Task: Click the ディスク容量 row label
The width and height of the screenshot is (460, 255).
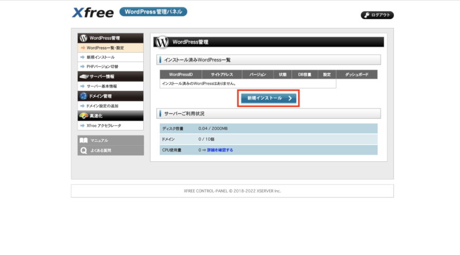Action: click(173, 129)
